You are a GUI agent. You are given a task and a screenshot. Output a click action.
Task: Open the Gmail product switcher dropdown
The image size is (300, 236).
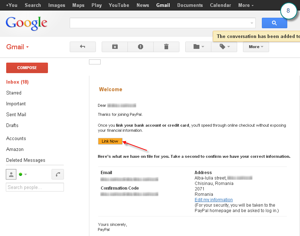pos(17,47)
